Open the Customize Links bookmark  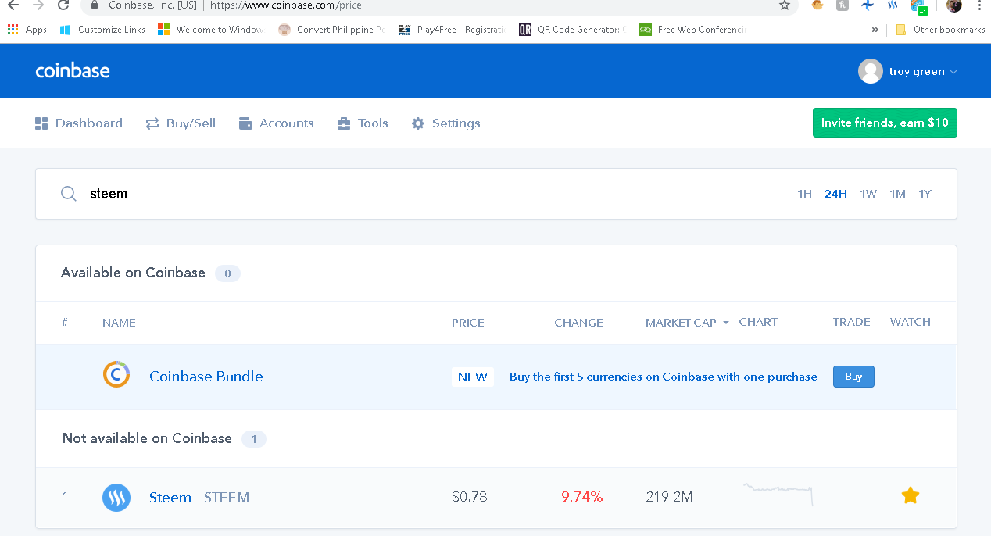pos(102,30)
